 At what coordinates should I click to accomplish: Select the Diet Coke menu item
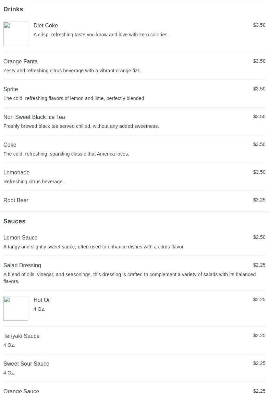46,25
